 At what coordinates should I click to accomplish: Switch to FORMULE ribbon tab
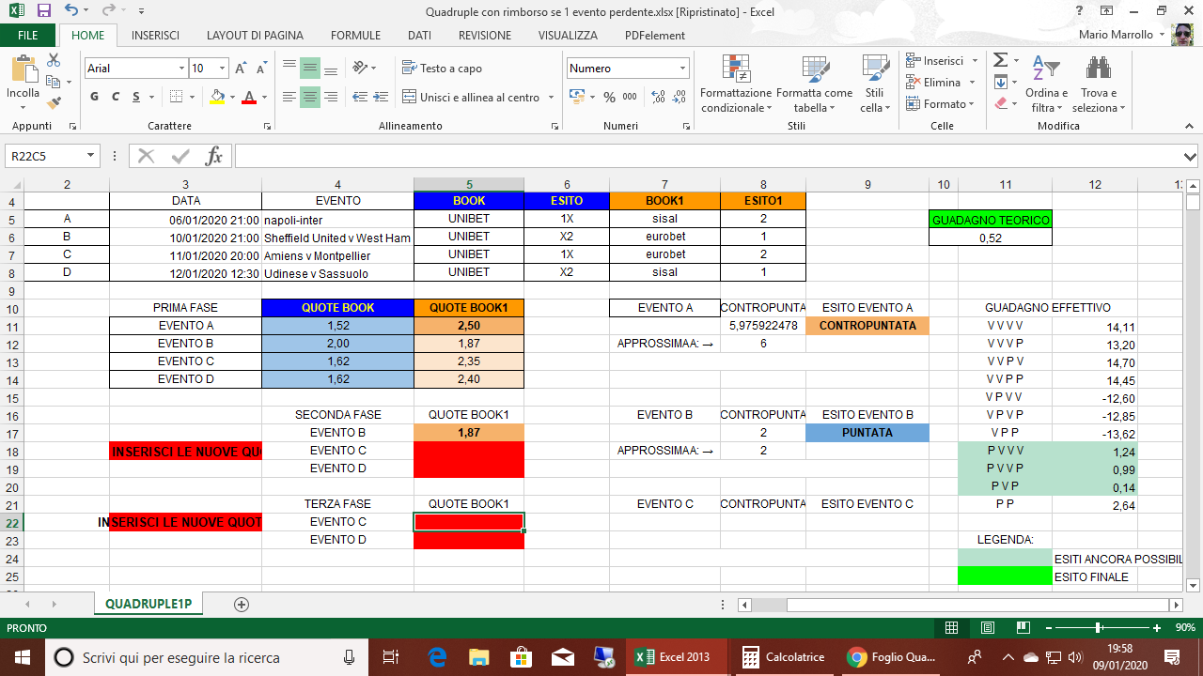[x=355, y=36]
